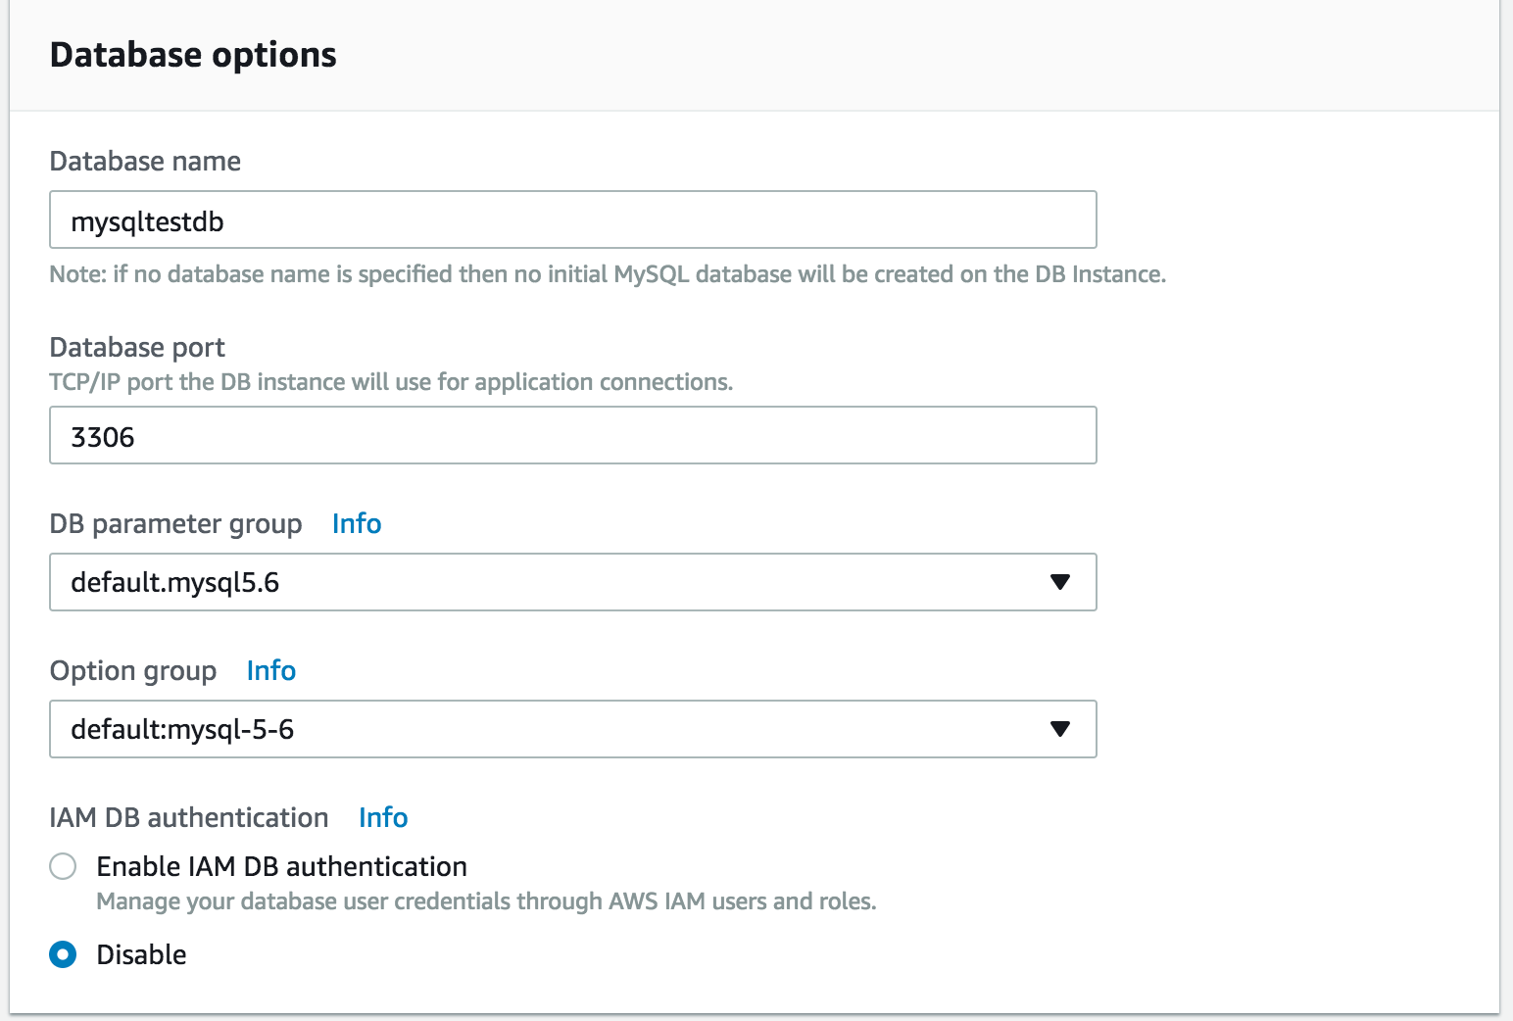Open Info link beside IAM DB authentication
1513x1021 pixels.
pyautogui.click(x=383, y=818)
